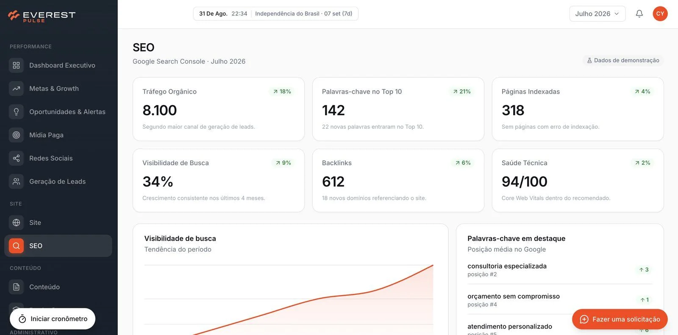Click the Palavras-chave no Top 10 21% badge
The height and width of the screenshot is (335, 678).
click(x=462, y=91)
